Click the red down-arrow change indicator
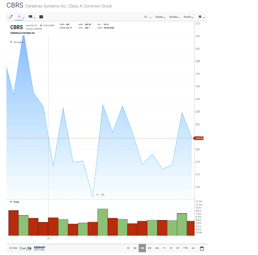This screenshot has height=255, width=258. (x=41, y=25)
